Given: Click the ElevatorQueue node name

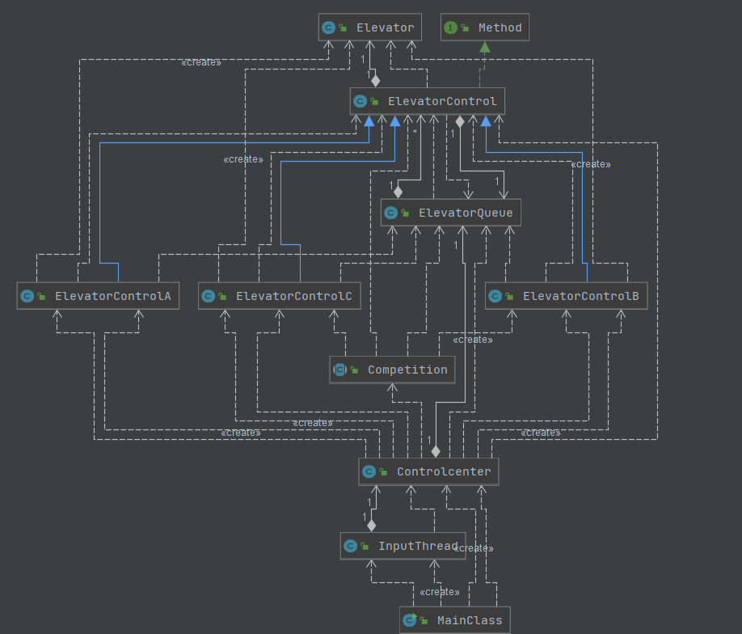Looking at the screenshot, I should [x=466, y=213].
